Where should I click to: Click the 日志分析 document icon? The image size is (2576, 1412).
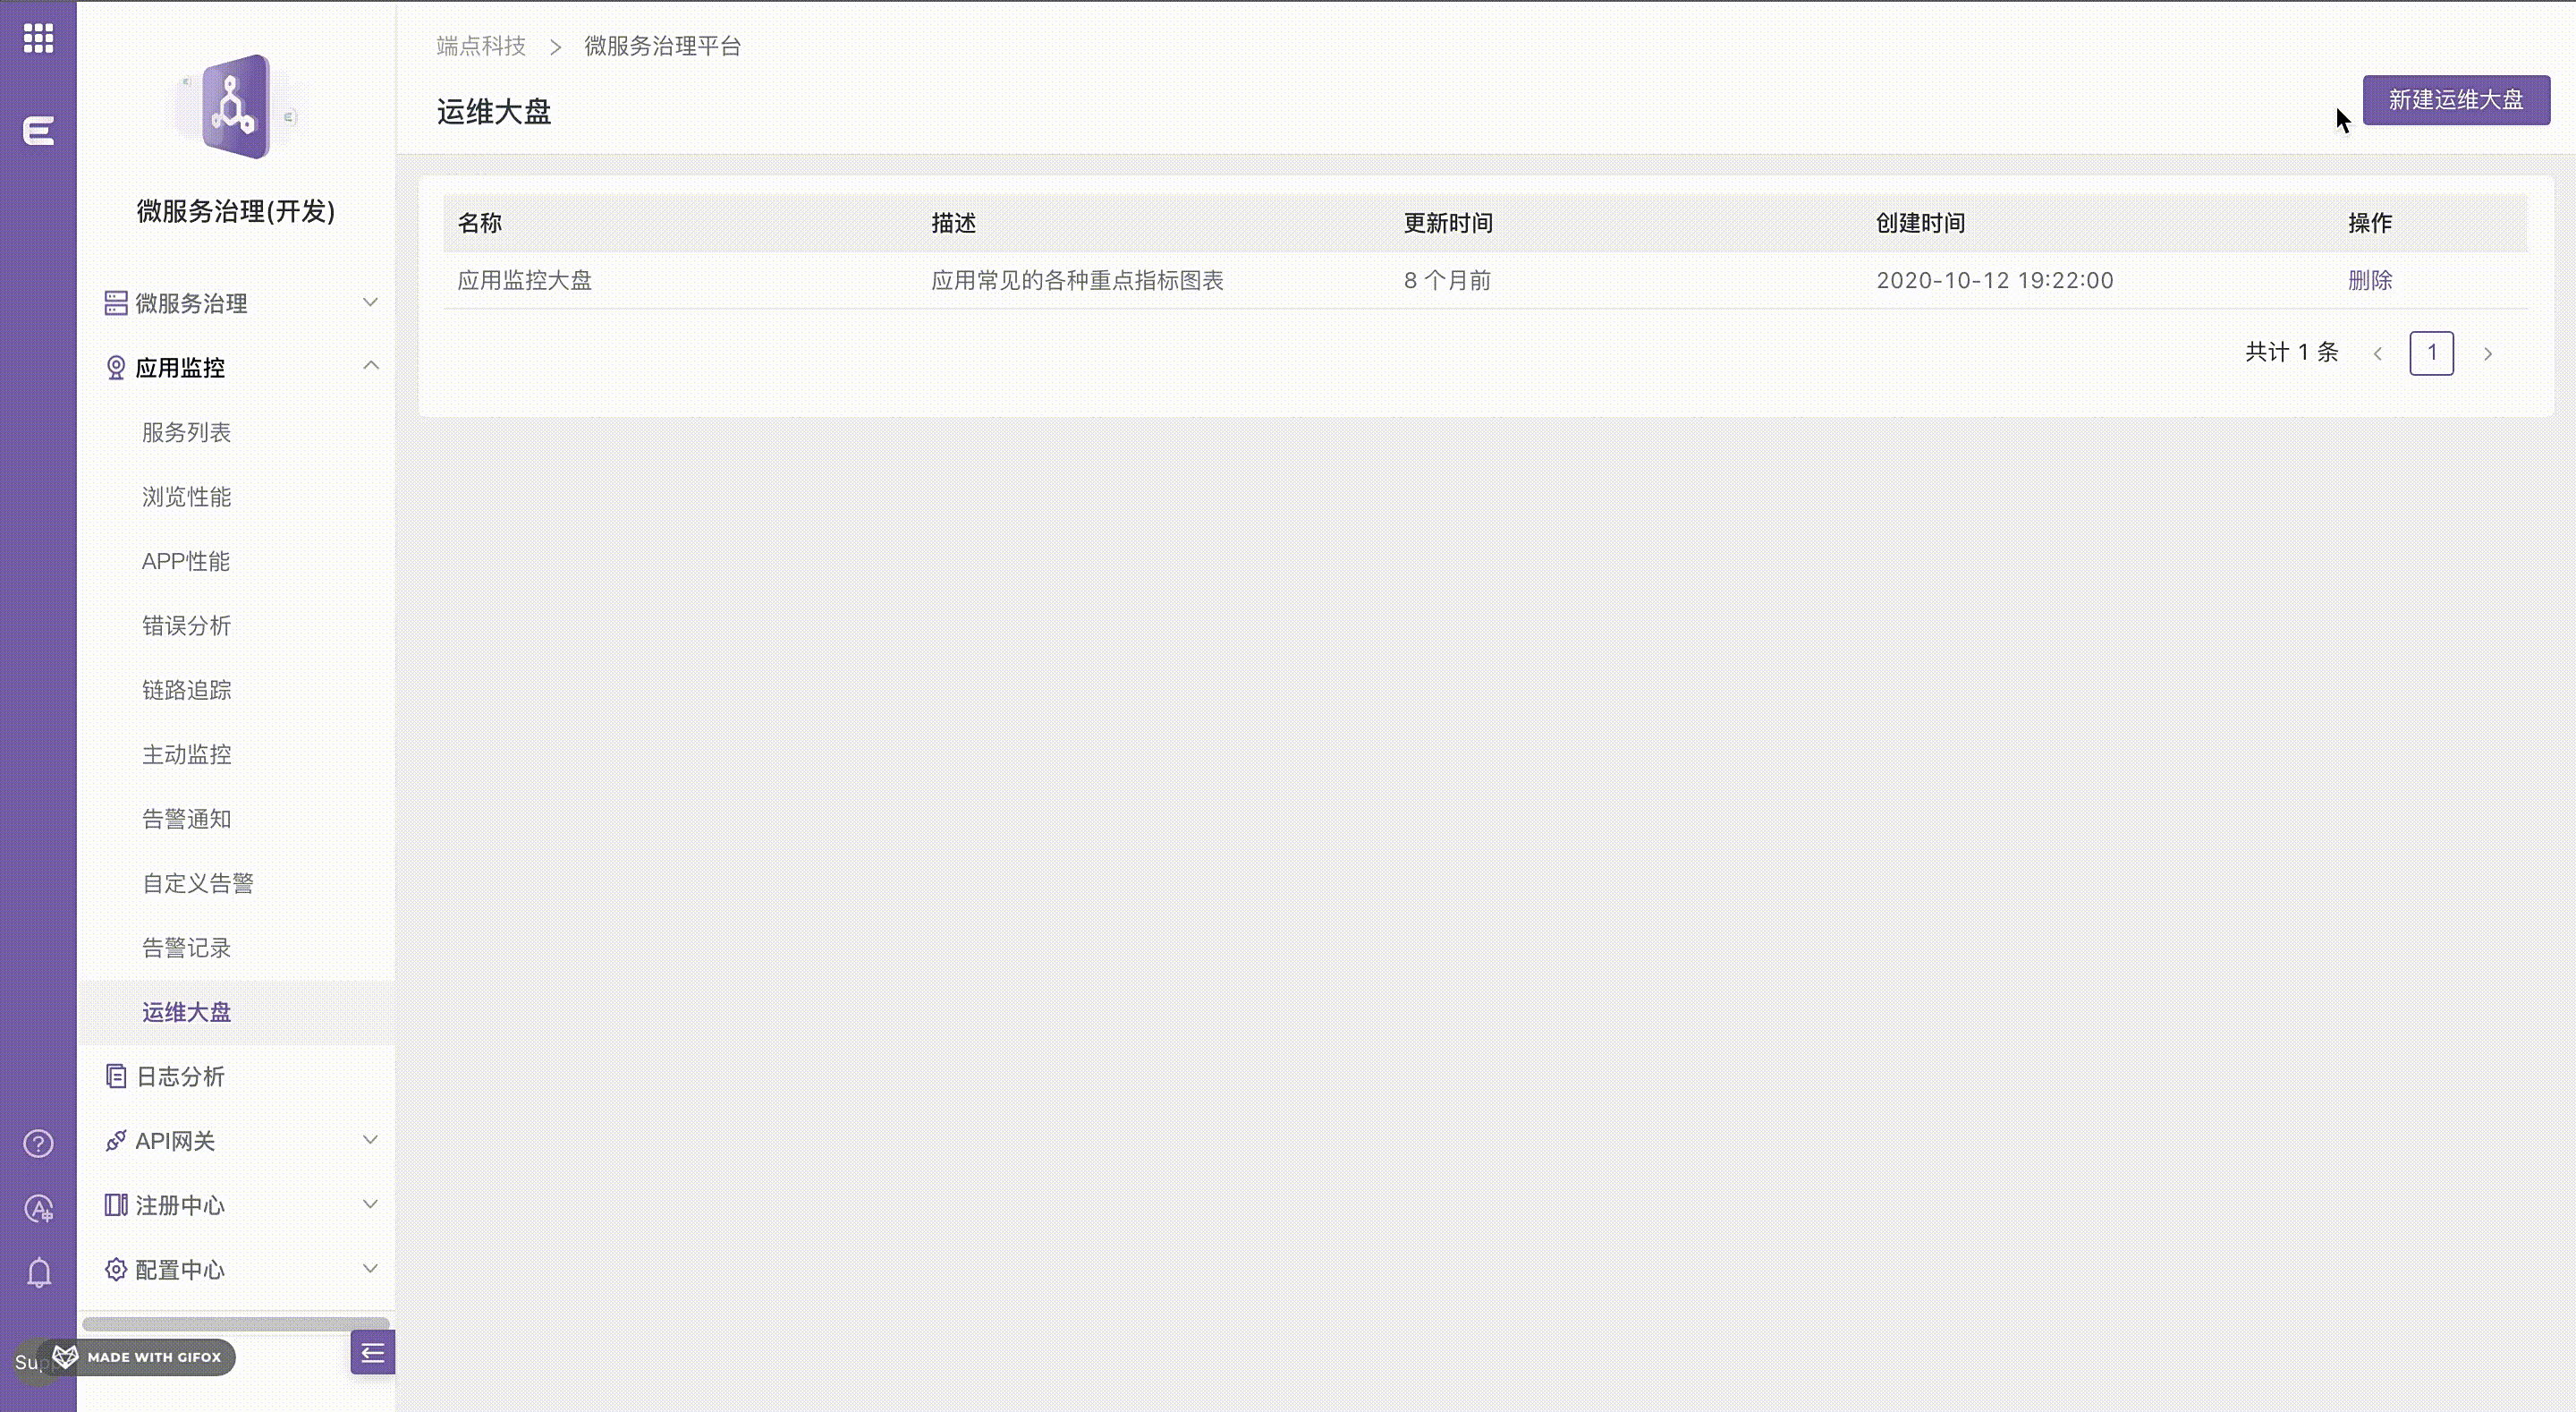(x=116, y=1076)
